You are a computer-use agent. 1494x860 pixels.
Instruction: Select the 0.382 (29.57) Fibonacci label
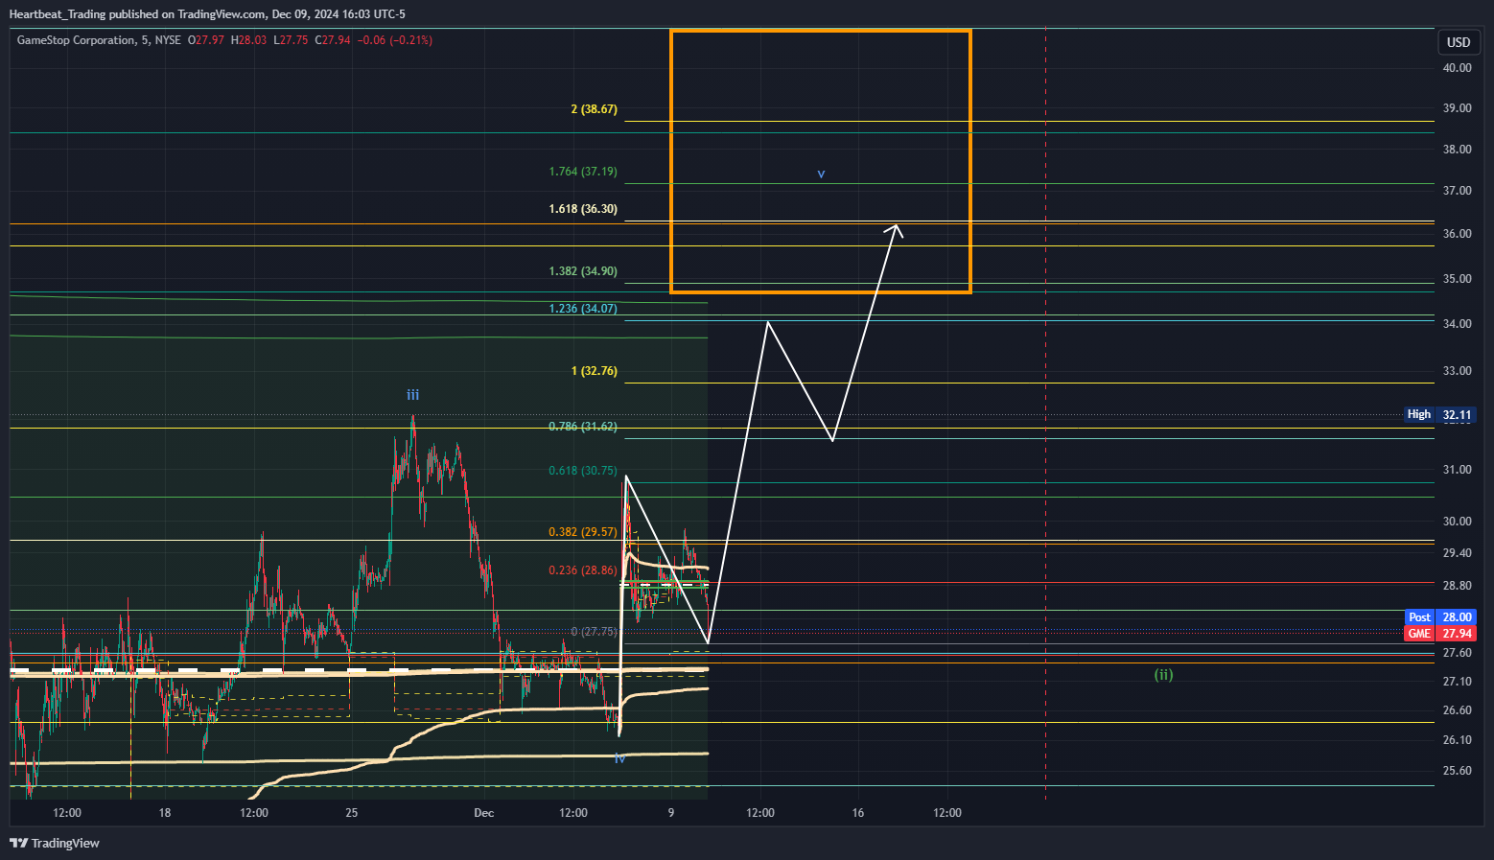point(583,532)
